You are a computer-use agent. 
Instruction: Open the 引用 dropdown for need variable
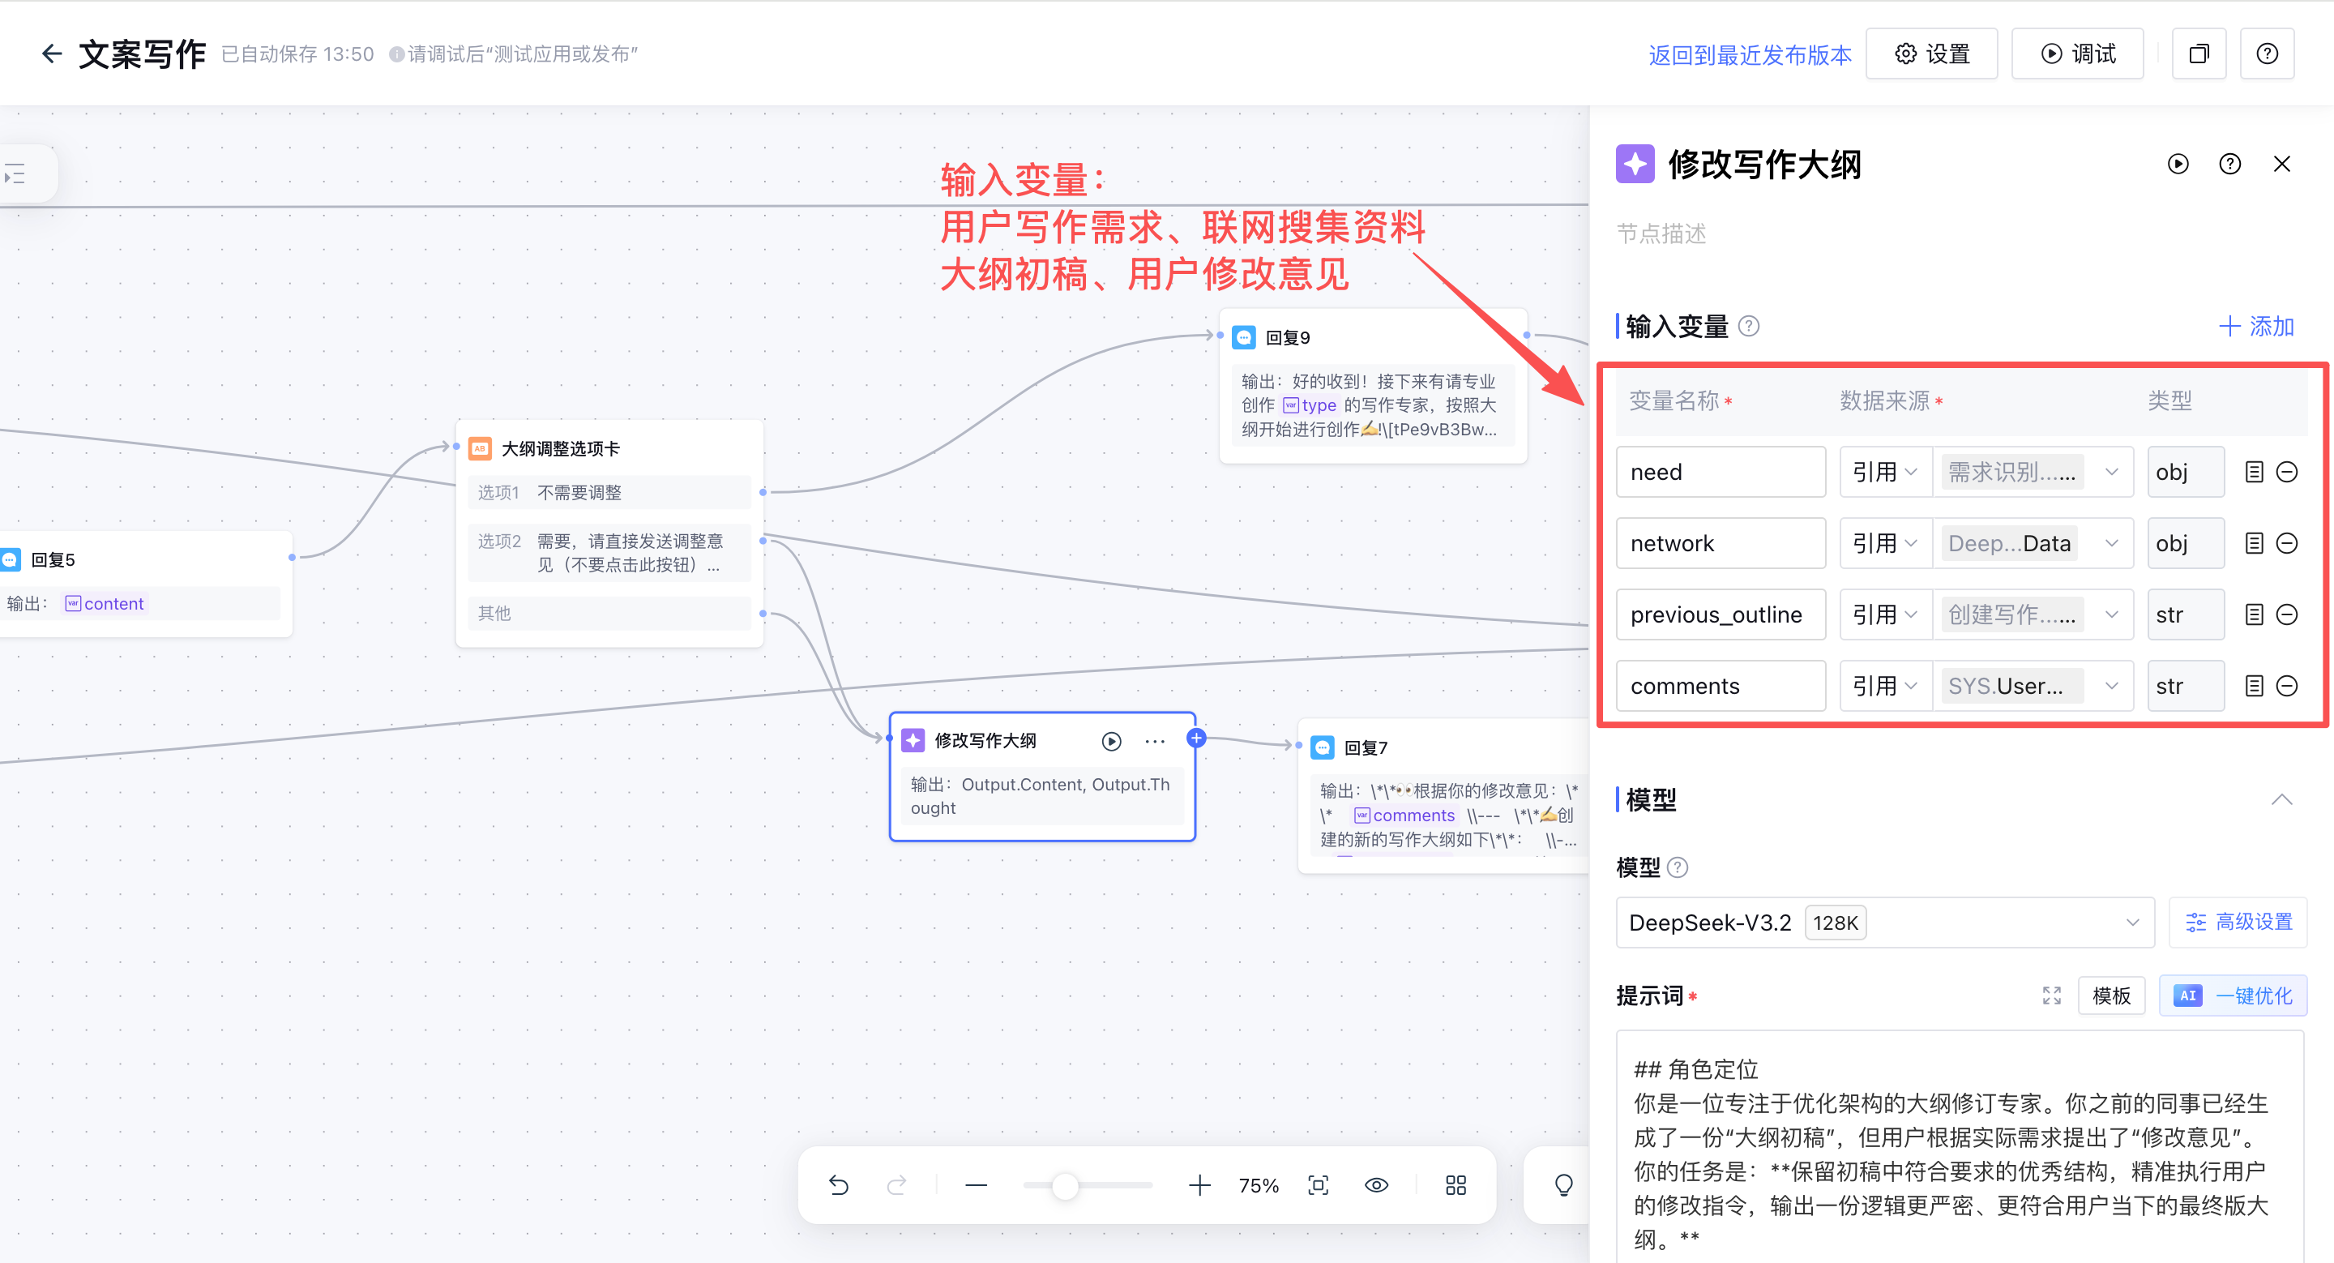pyautogui.click(x=1884, y=472)
